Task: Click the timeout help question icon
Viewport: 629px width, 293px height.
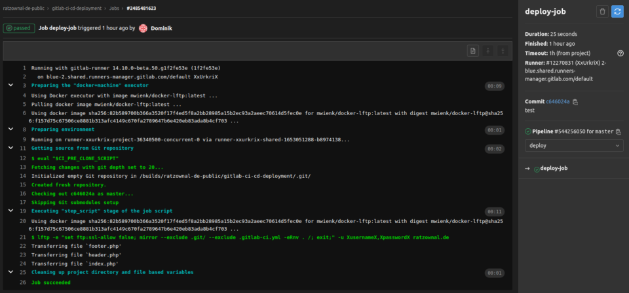Action: tap(620, 53)
